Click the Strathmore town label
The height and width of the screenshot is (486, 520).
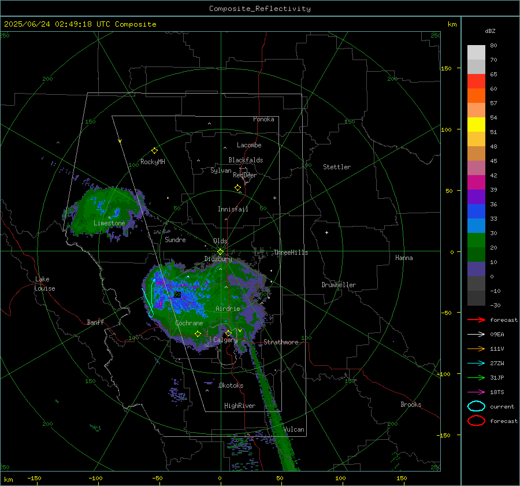281,342
